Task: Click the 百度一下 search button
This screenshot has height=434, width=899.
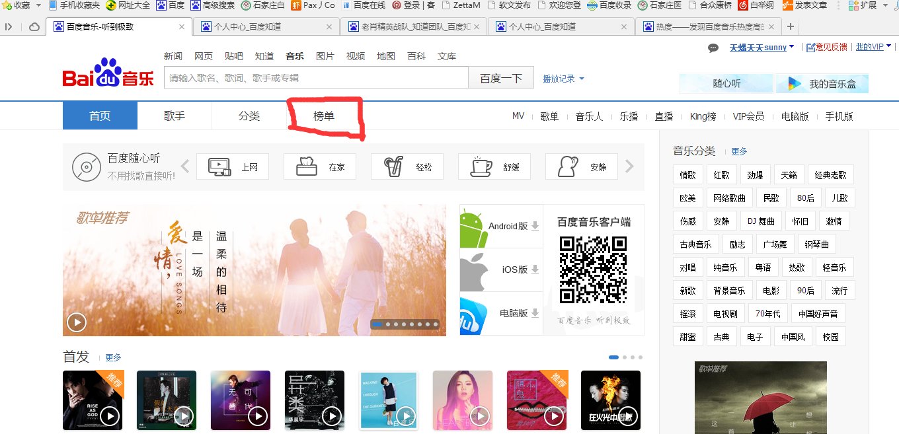Action: point(501,77)
